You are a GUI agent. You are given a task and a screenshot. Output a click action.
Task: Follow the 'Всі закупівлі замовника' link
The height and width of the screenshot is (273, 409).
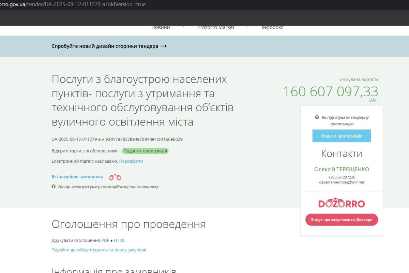[77, 176]
